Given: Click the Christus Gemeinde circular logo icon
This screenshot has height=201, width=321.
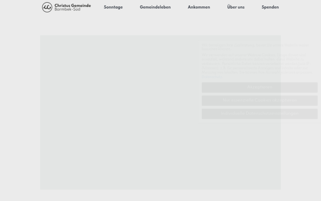Looking at the screenshot, I should pos(47,7).
